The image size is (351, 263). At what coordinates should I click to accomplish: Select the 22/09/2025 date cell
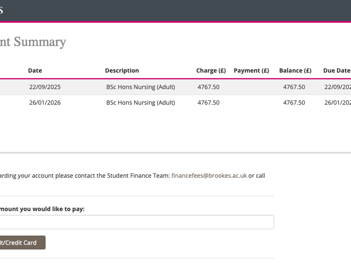(45, 87)
